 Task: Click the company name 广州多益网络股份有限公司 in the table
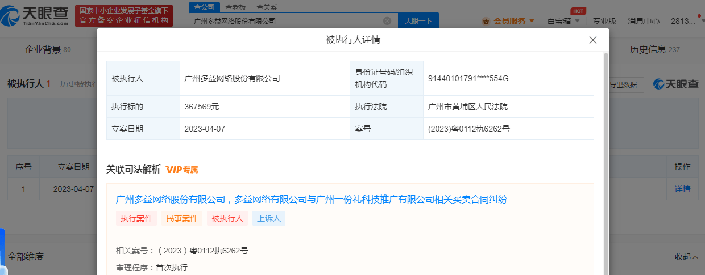(x=232, y=78)
